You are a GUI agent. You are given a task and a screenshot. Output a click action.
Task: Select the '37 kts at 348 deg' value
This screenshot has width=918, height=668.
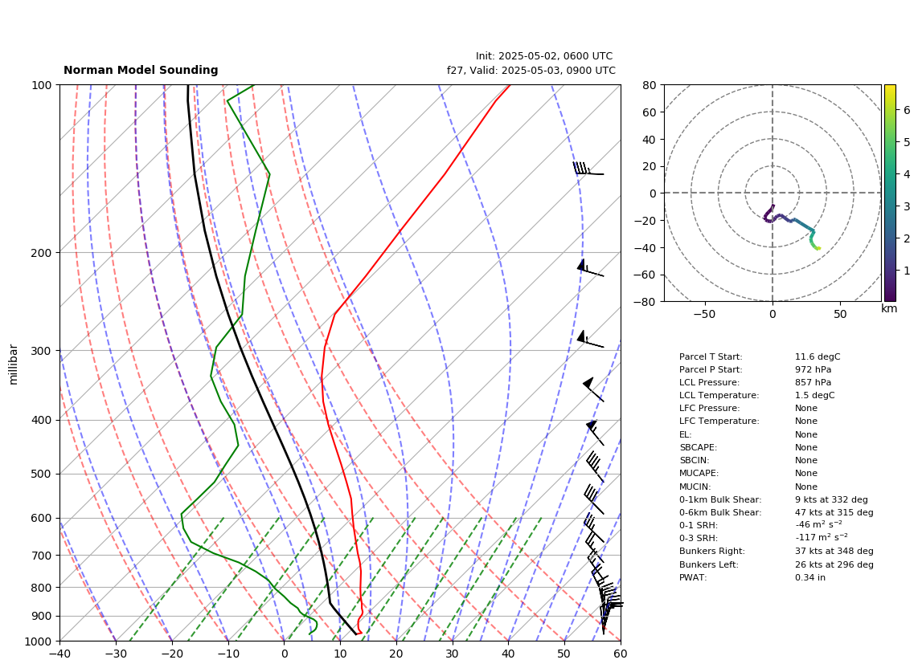pos(834,551)
